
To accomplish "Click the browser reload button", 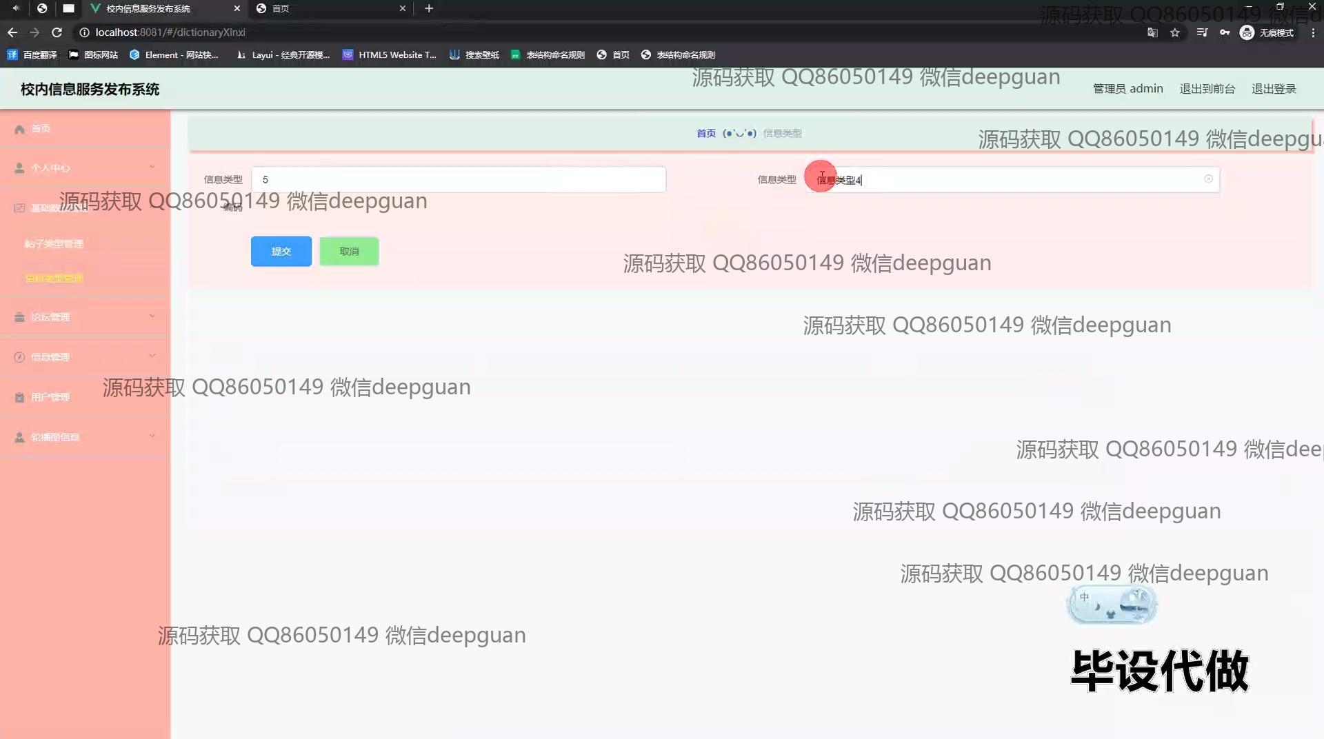I will click(x=57, y=32).
